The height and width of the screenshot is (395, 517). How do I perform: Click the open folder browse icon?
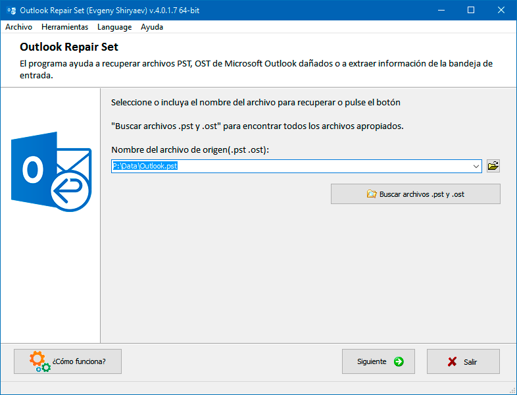493,166
